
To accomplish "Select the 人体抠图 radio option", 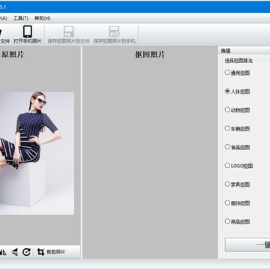I will click(x=237, y=91).
